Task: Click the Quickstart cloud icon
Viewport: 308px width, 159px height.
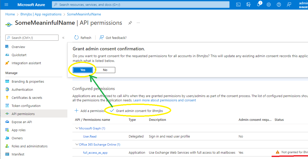Action: (x=7, y=55)
